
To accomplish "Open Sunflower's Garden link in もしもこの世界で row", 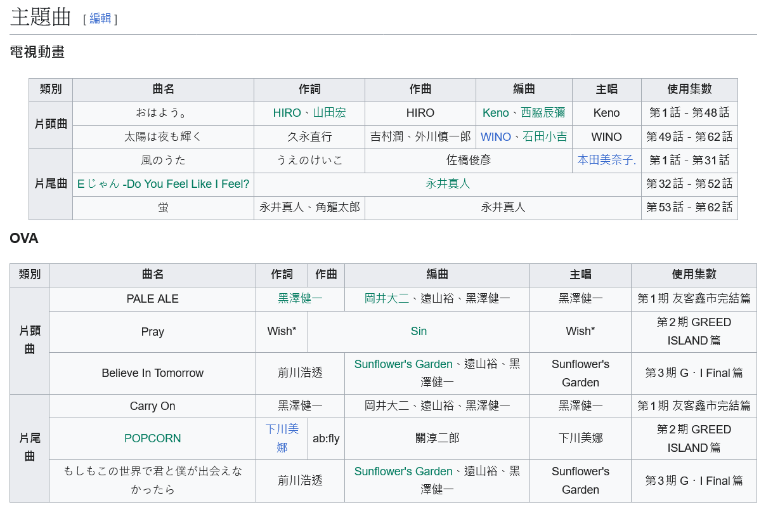I will click(403, 471).
